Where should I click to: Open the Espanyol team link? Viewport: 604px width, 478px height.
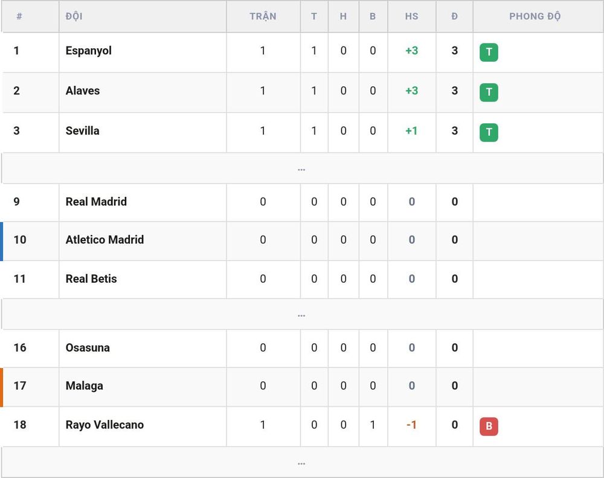89,51
